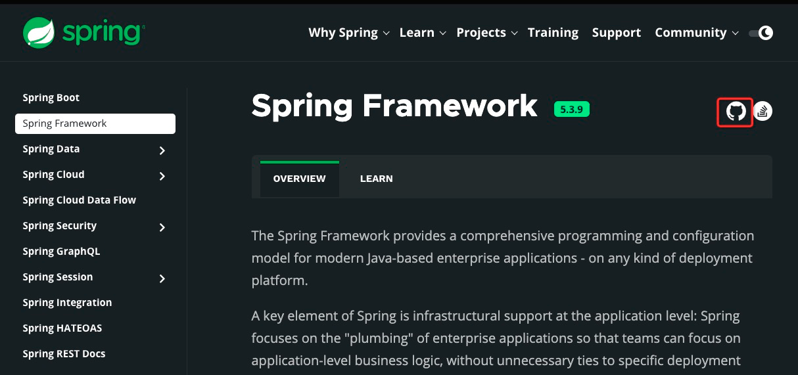Toggle the dark mode switch

pyautogui.click(x=761, y=33)
